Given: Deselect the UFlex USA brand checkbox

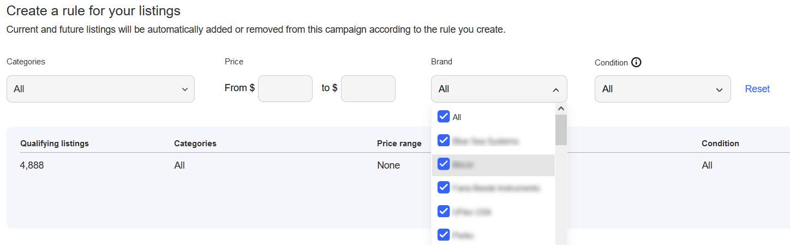Looking at the screenshot, I should 444,211.
